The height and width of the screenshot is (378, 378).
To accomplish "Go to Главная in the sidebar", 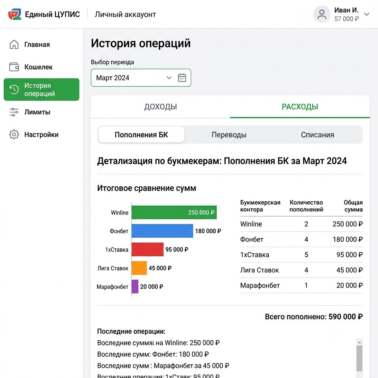I will (41, 44).
